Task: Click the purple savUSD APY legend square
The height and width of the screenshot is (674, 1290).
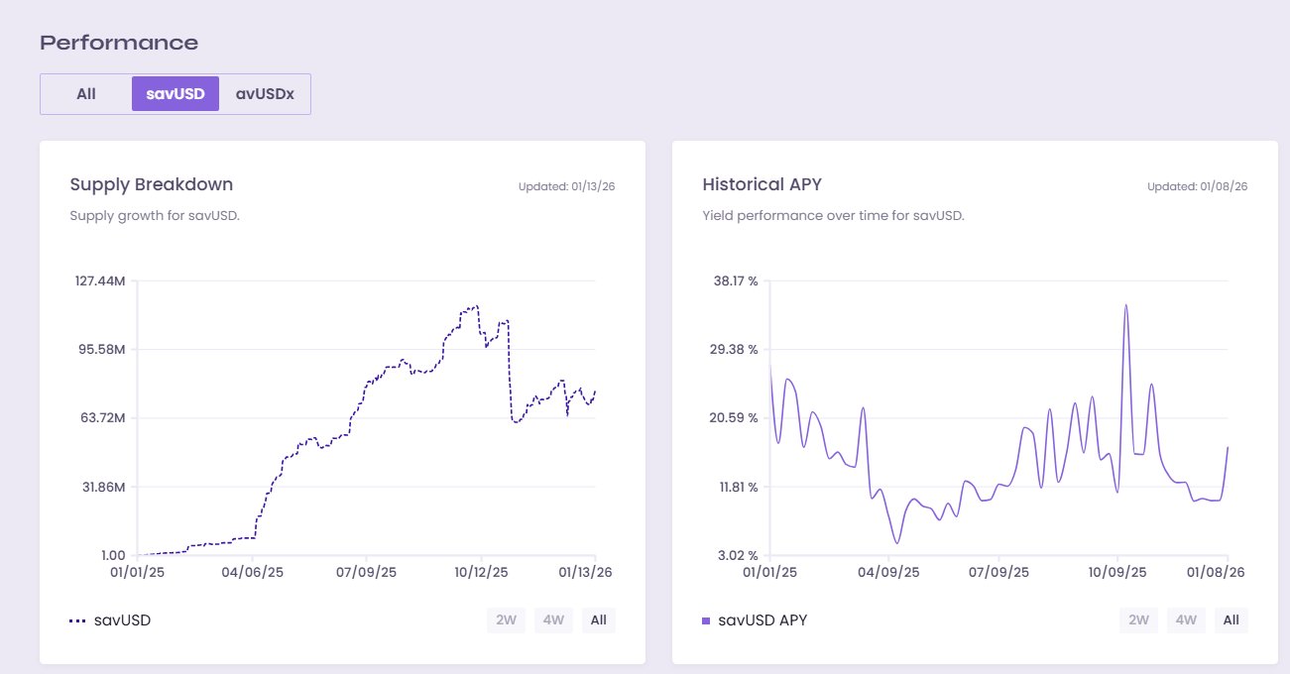Action: tap(706, 621)
